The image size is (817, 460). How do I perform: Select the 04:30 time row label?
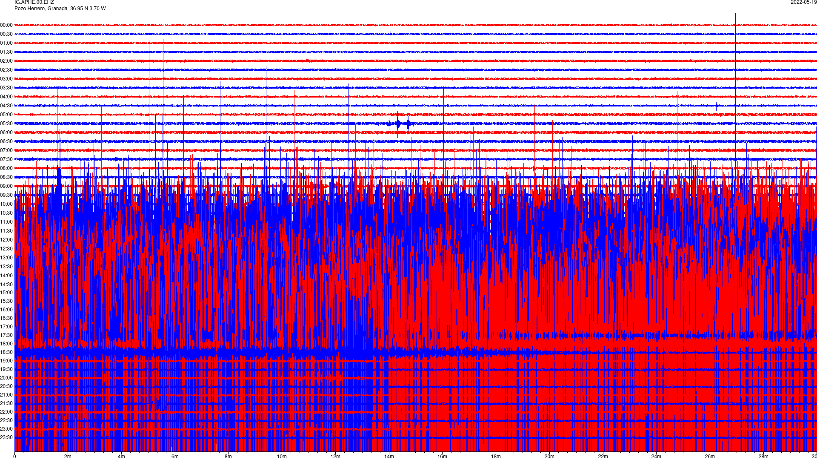(6, 106)
